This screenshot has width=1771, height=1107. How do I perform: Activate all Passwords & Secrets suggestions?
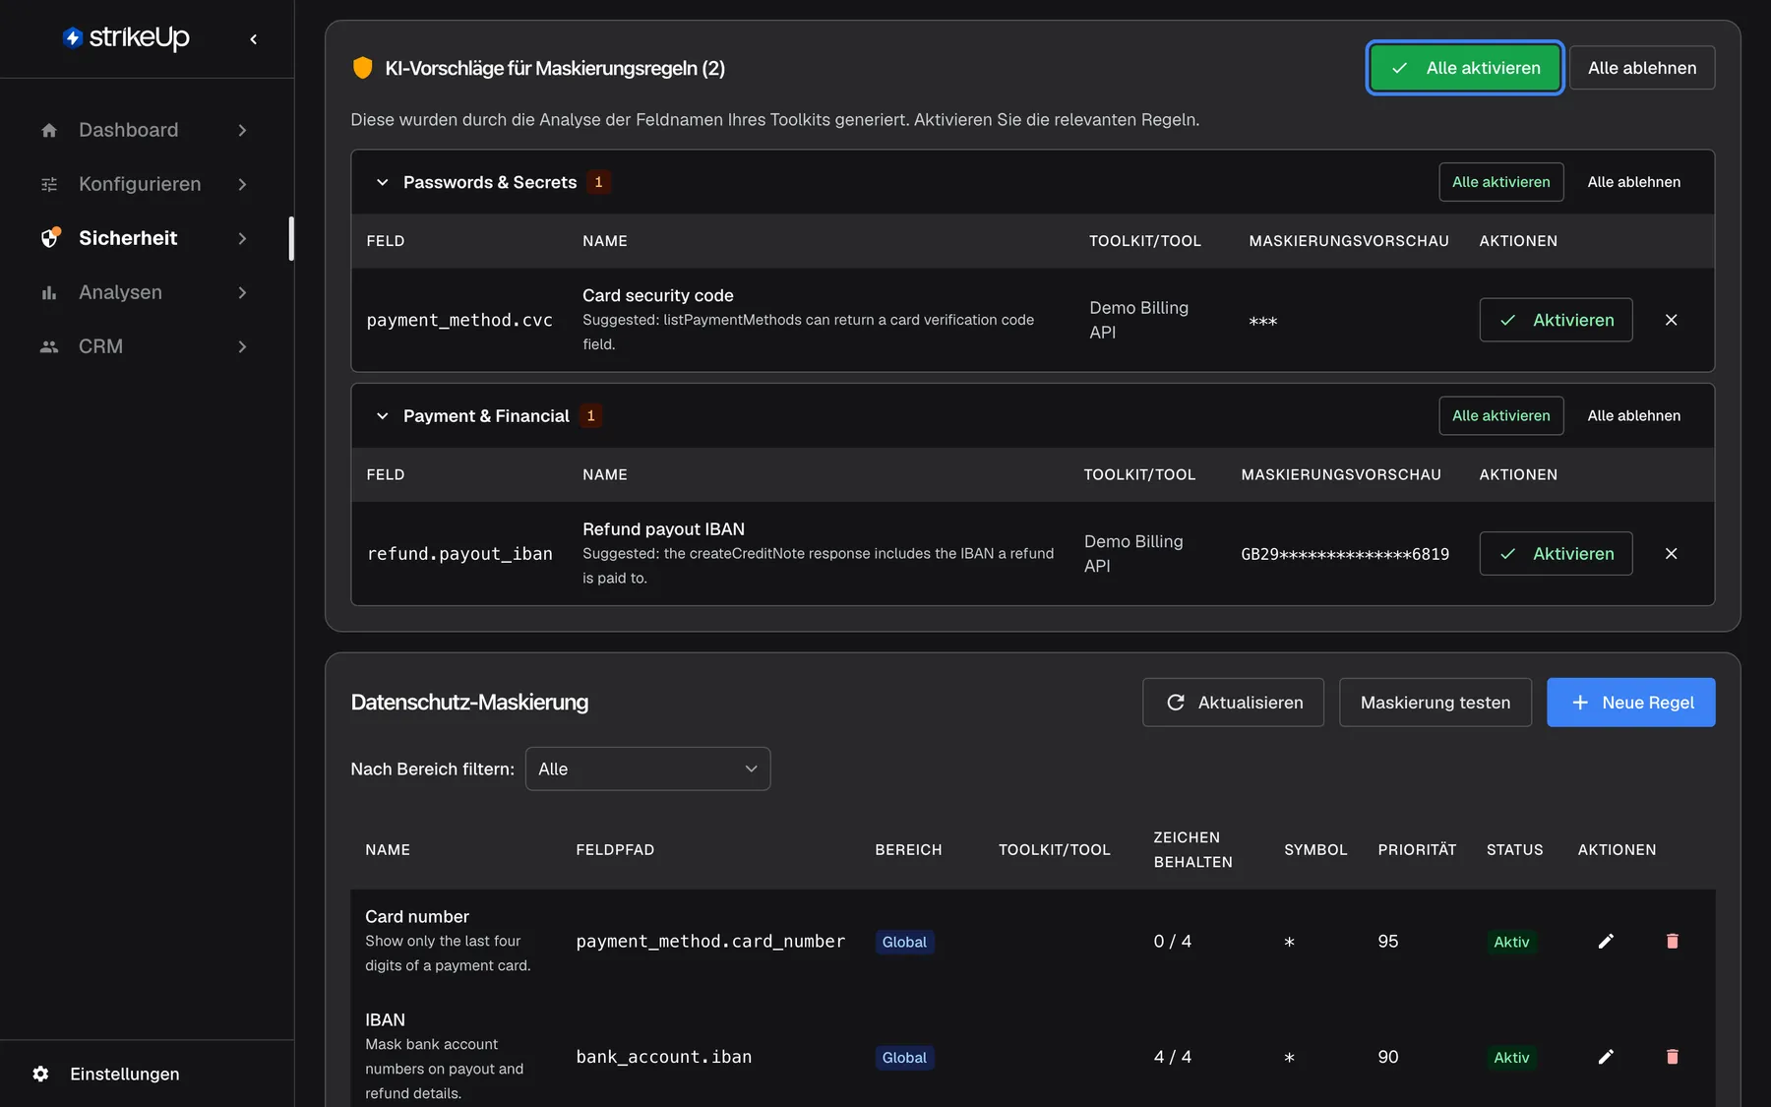[1501, 182]
